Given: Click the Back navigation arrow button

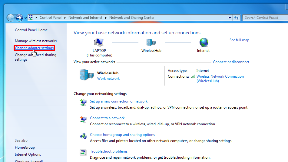Looking at the screenshot, I should 11,18.
